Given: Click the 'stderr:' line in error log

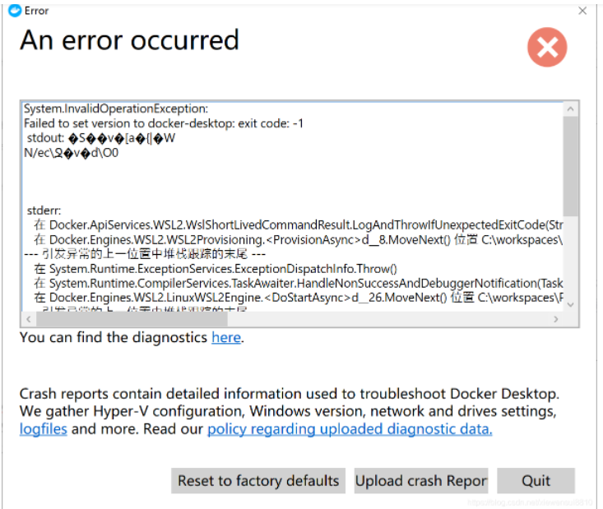Looking at the screenshot, I should click(x=44, y=211).
